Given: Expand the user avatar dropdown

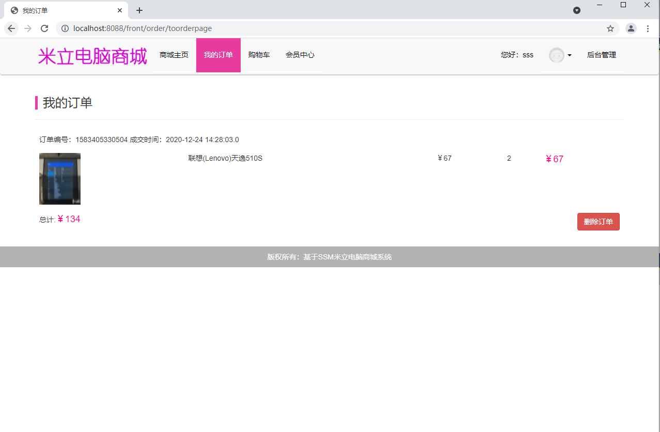Looking at the screenshot, I should (x=560, y=55).
